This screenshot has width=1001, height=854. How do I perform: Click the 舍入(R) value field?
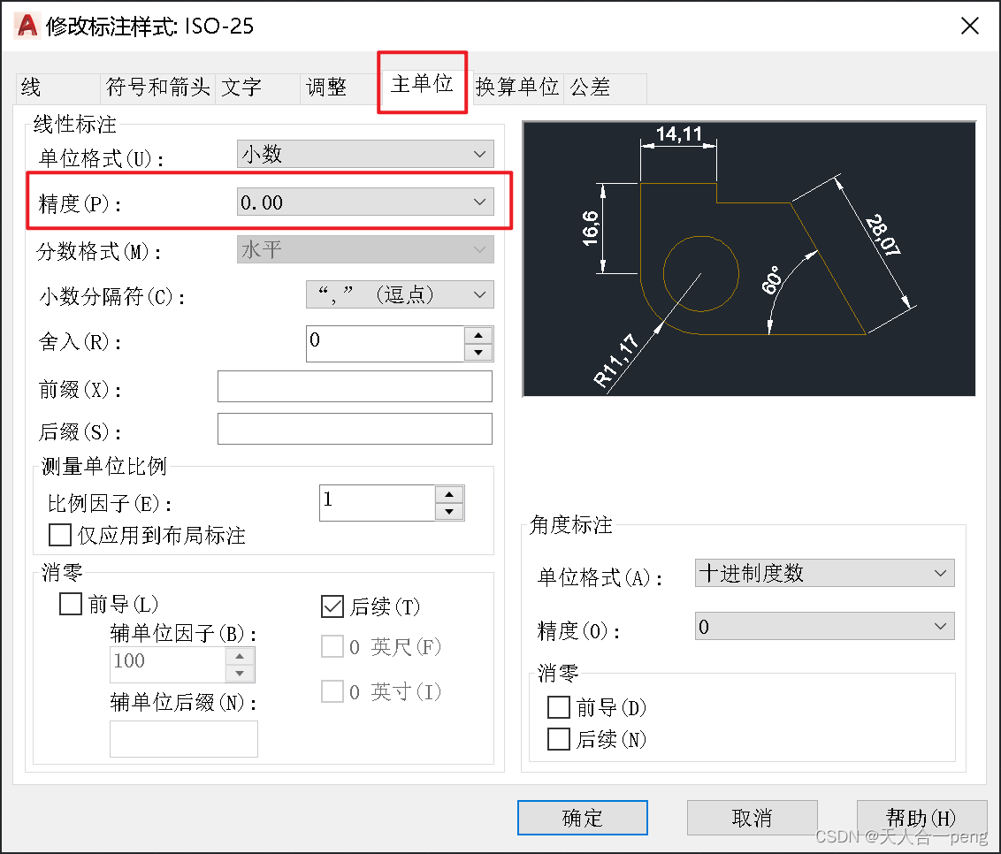pos(386,343)
